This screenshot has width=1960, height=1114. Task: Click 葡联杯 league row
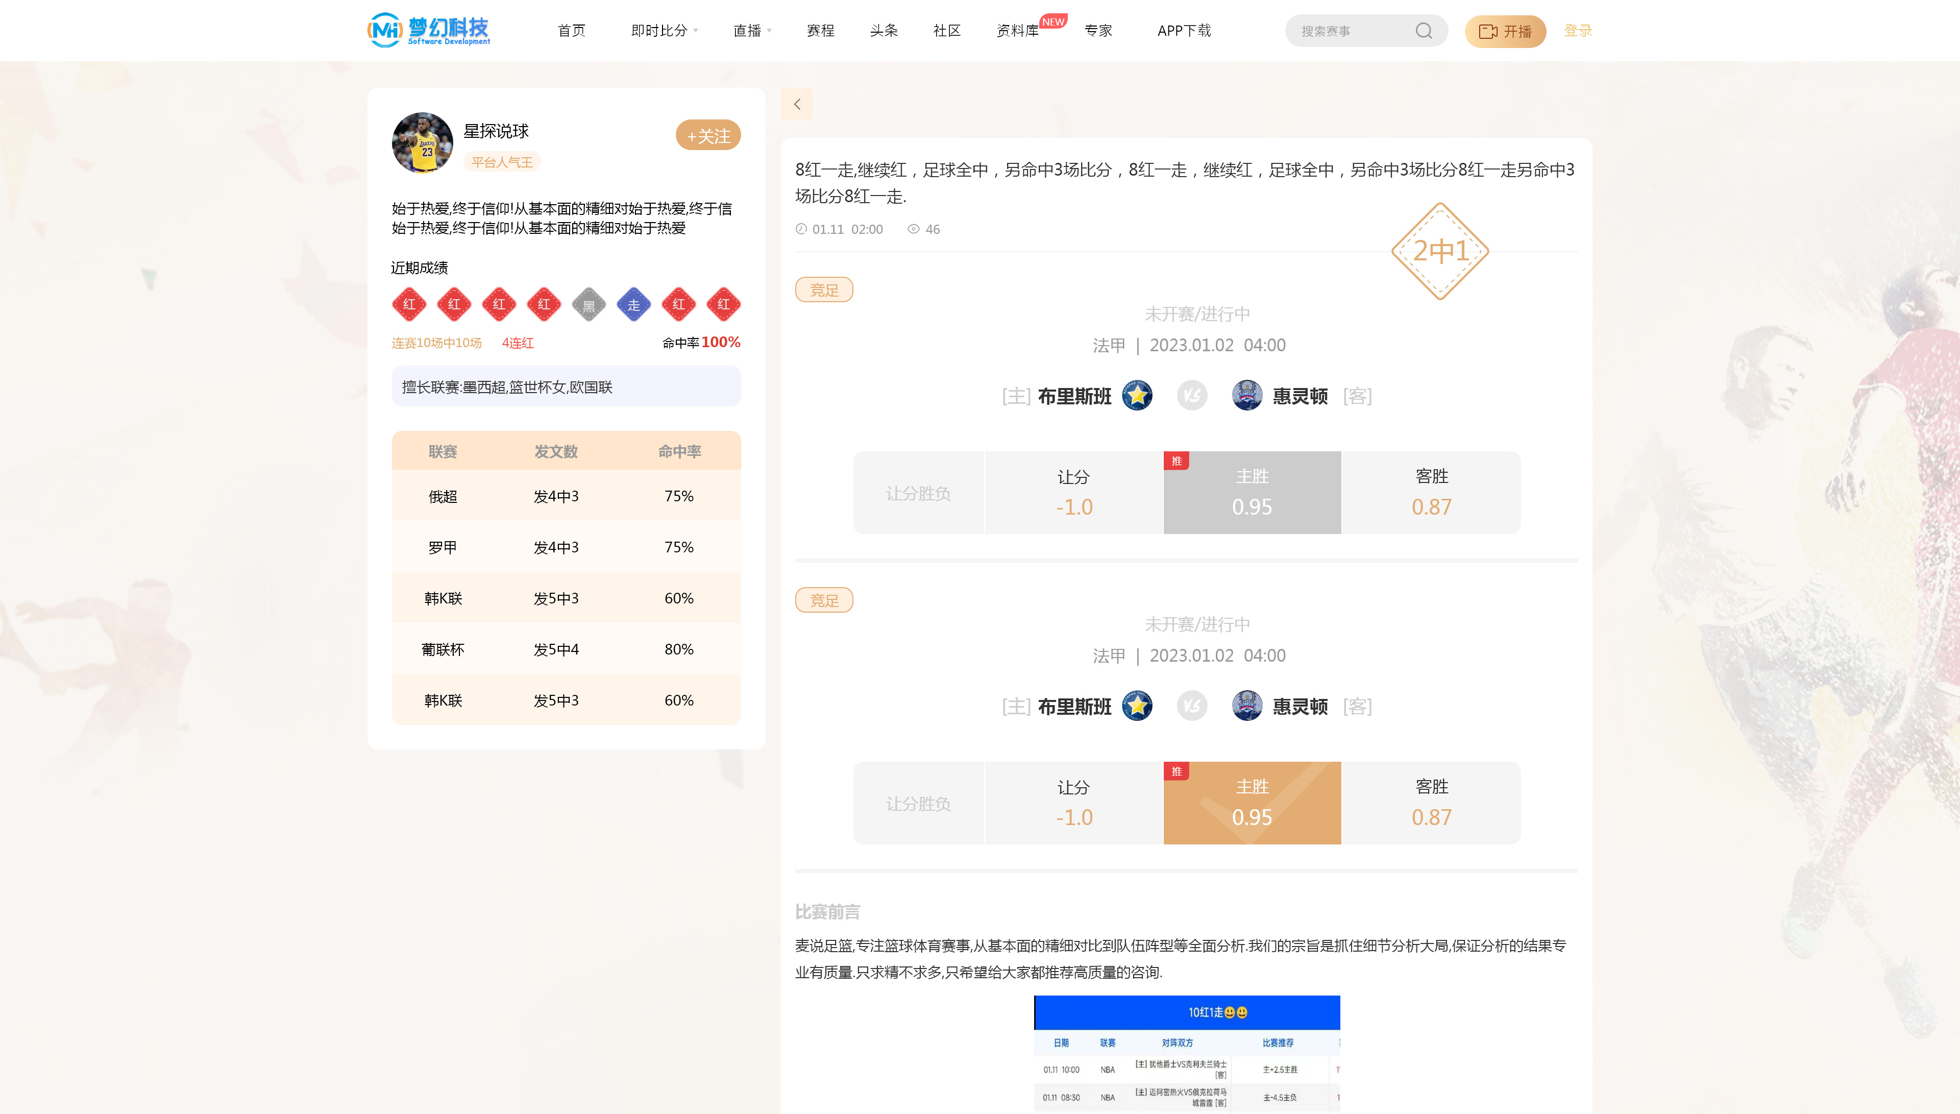tap(567, 649)
